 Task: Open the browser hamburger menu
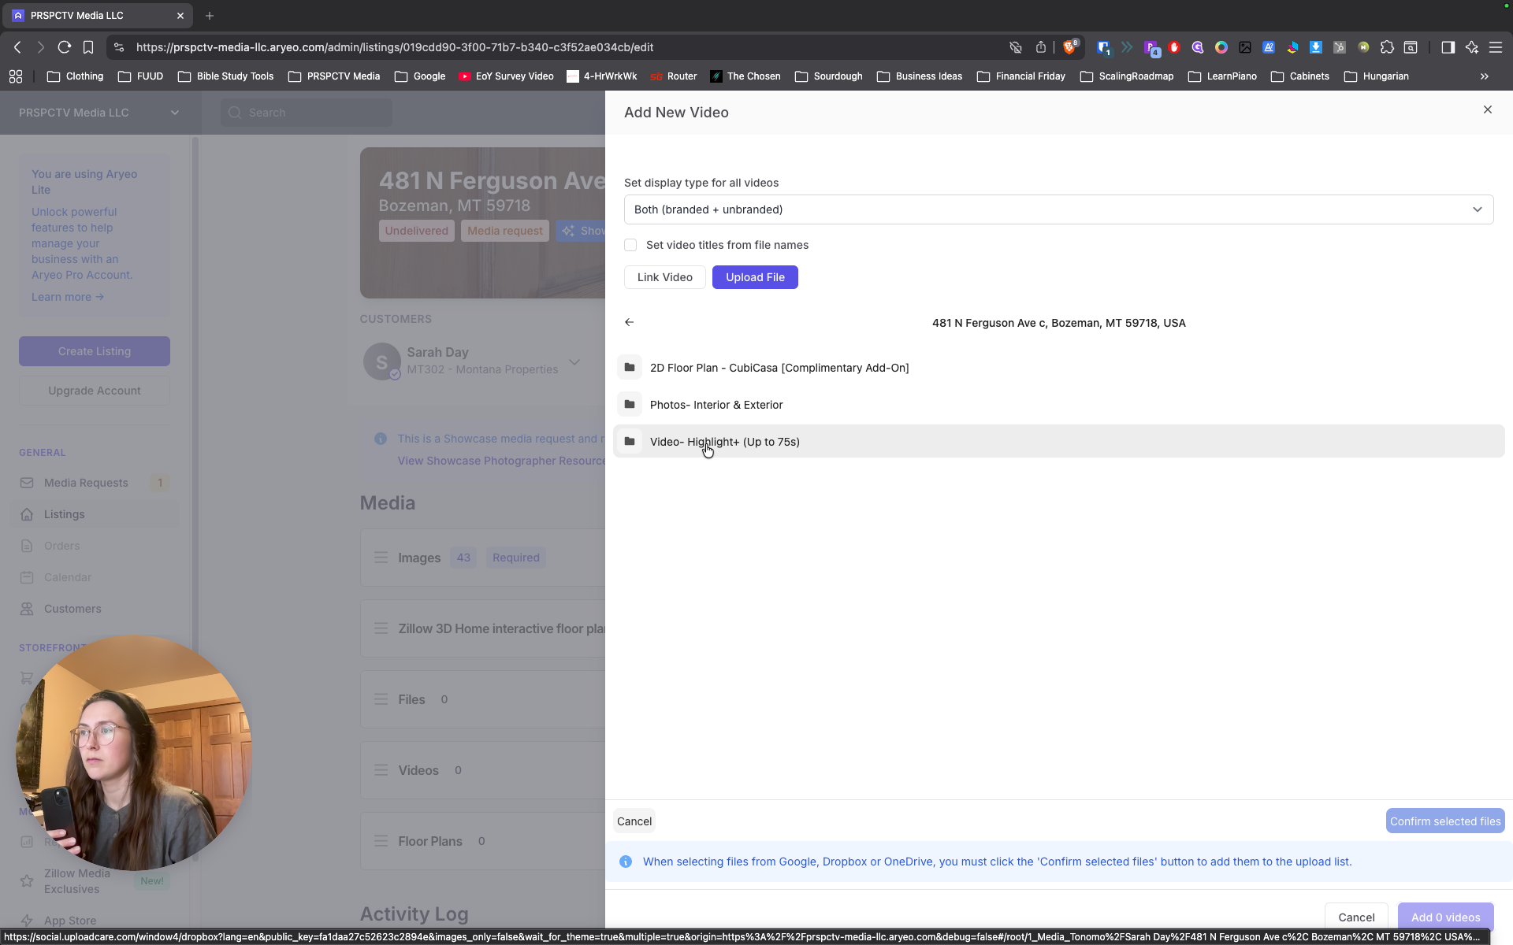coord(1495,47)
